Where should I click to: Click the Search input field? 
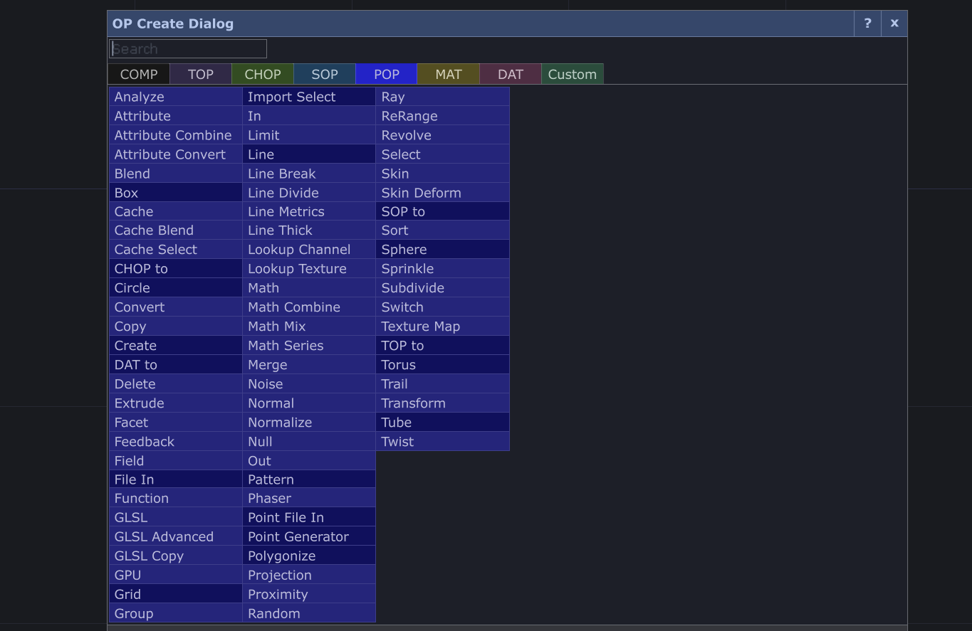(x=188, y=49)
